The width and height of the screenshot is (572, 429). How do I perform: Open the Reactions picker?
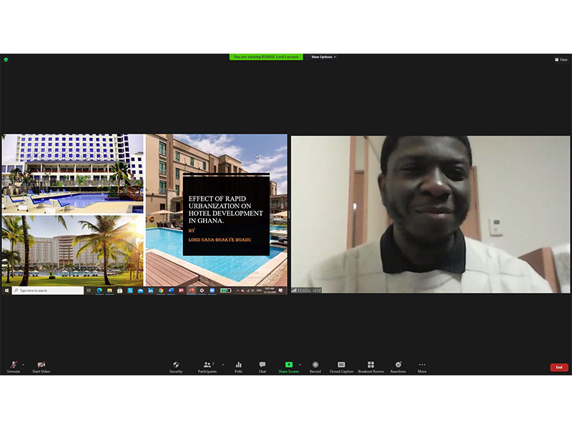[x=398, y=366]
